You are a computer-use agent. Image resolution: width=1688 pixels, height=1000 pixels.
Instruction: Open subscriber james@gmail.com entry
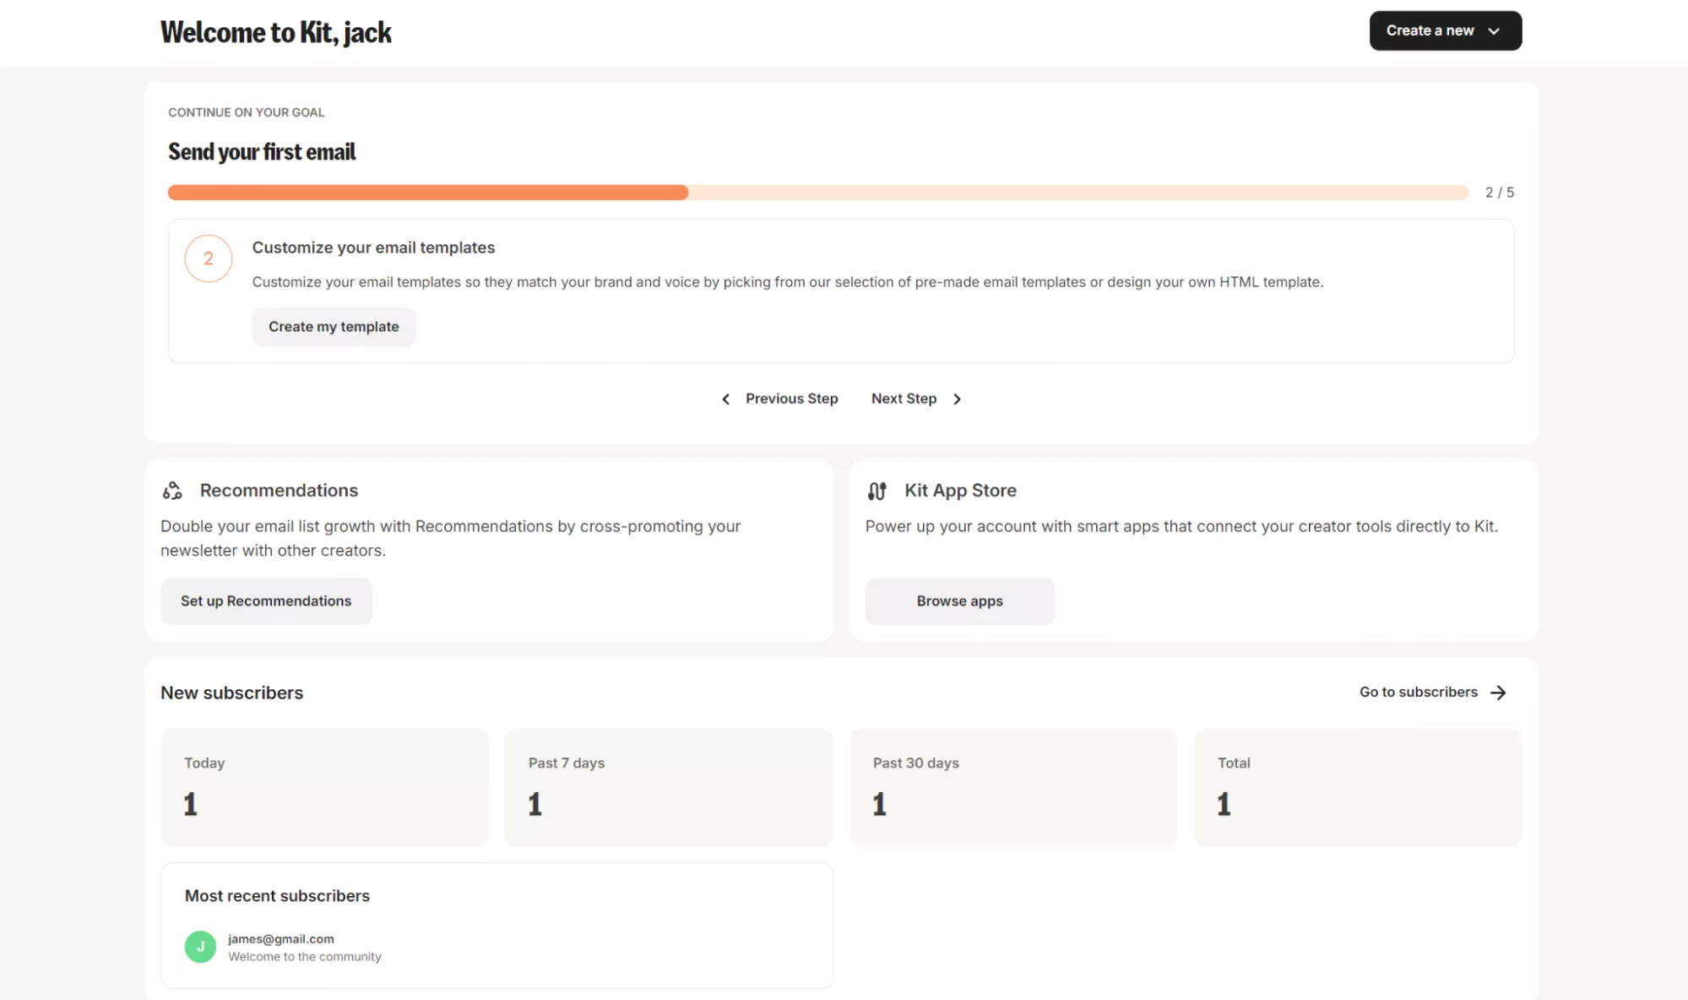click(x=281, y=939)
